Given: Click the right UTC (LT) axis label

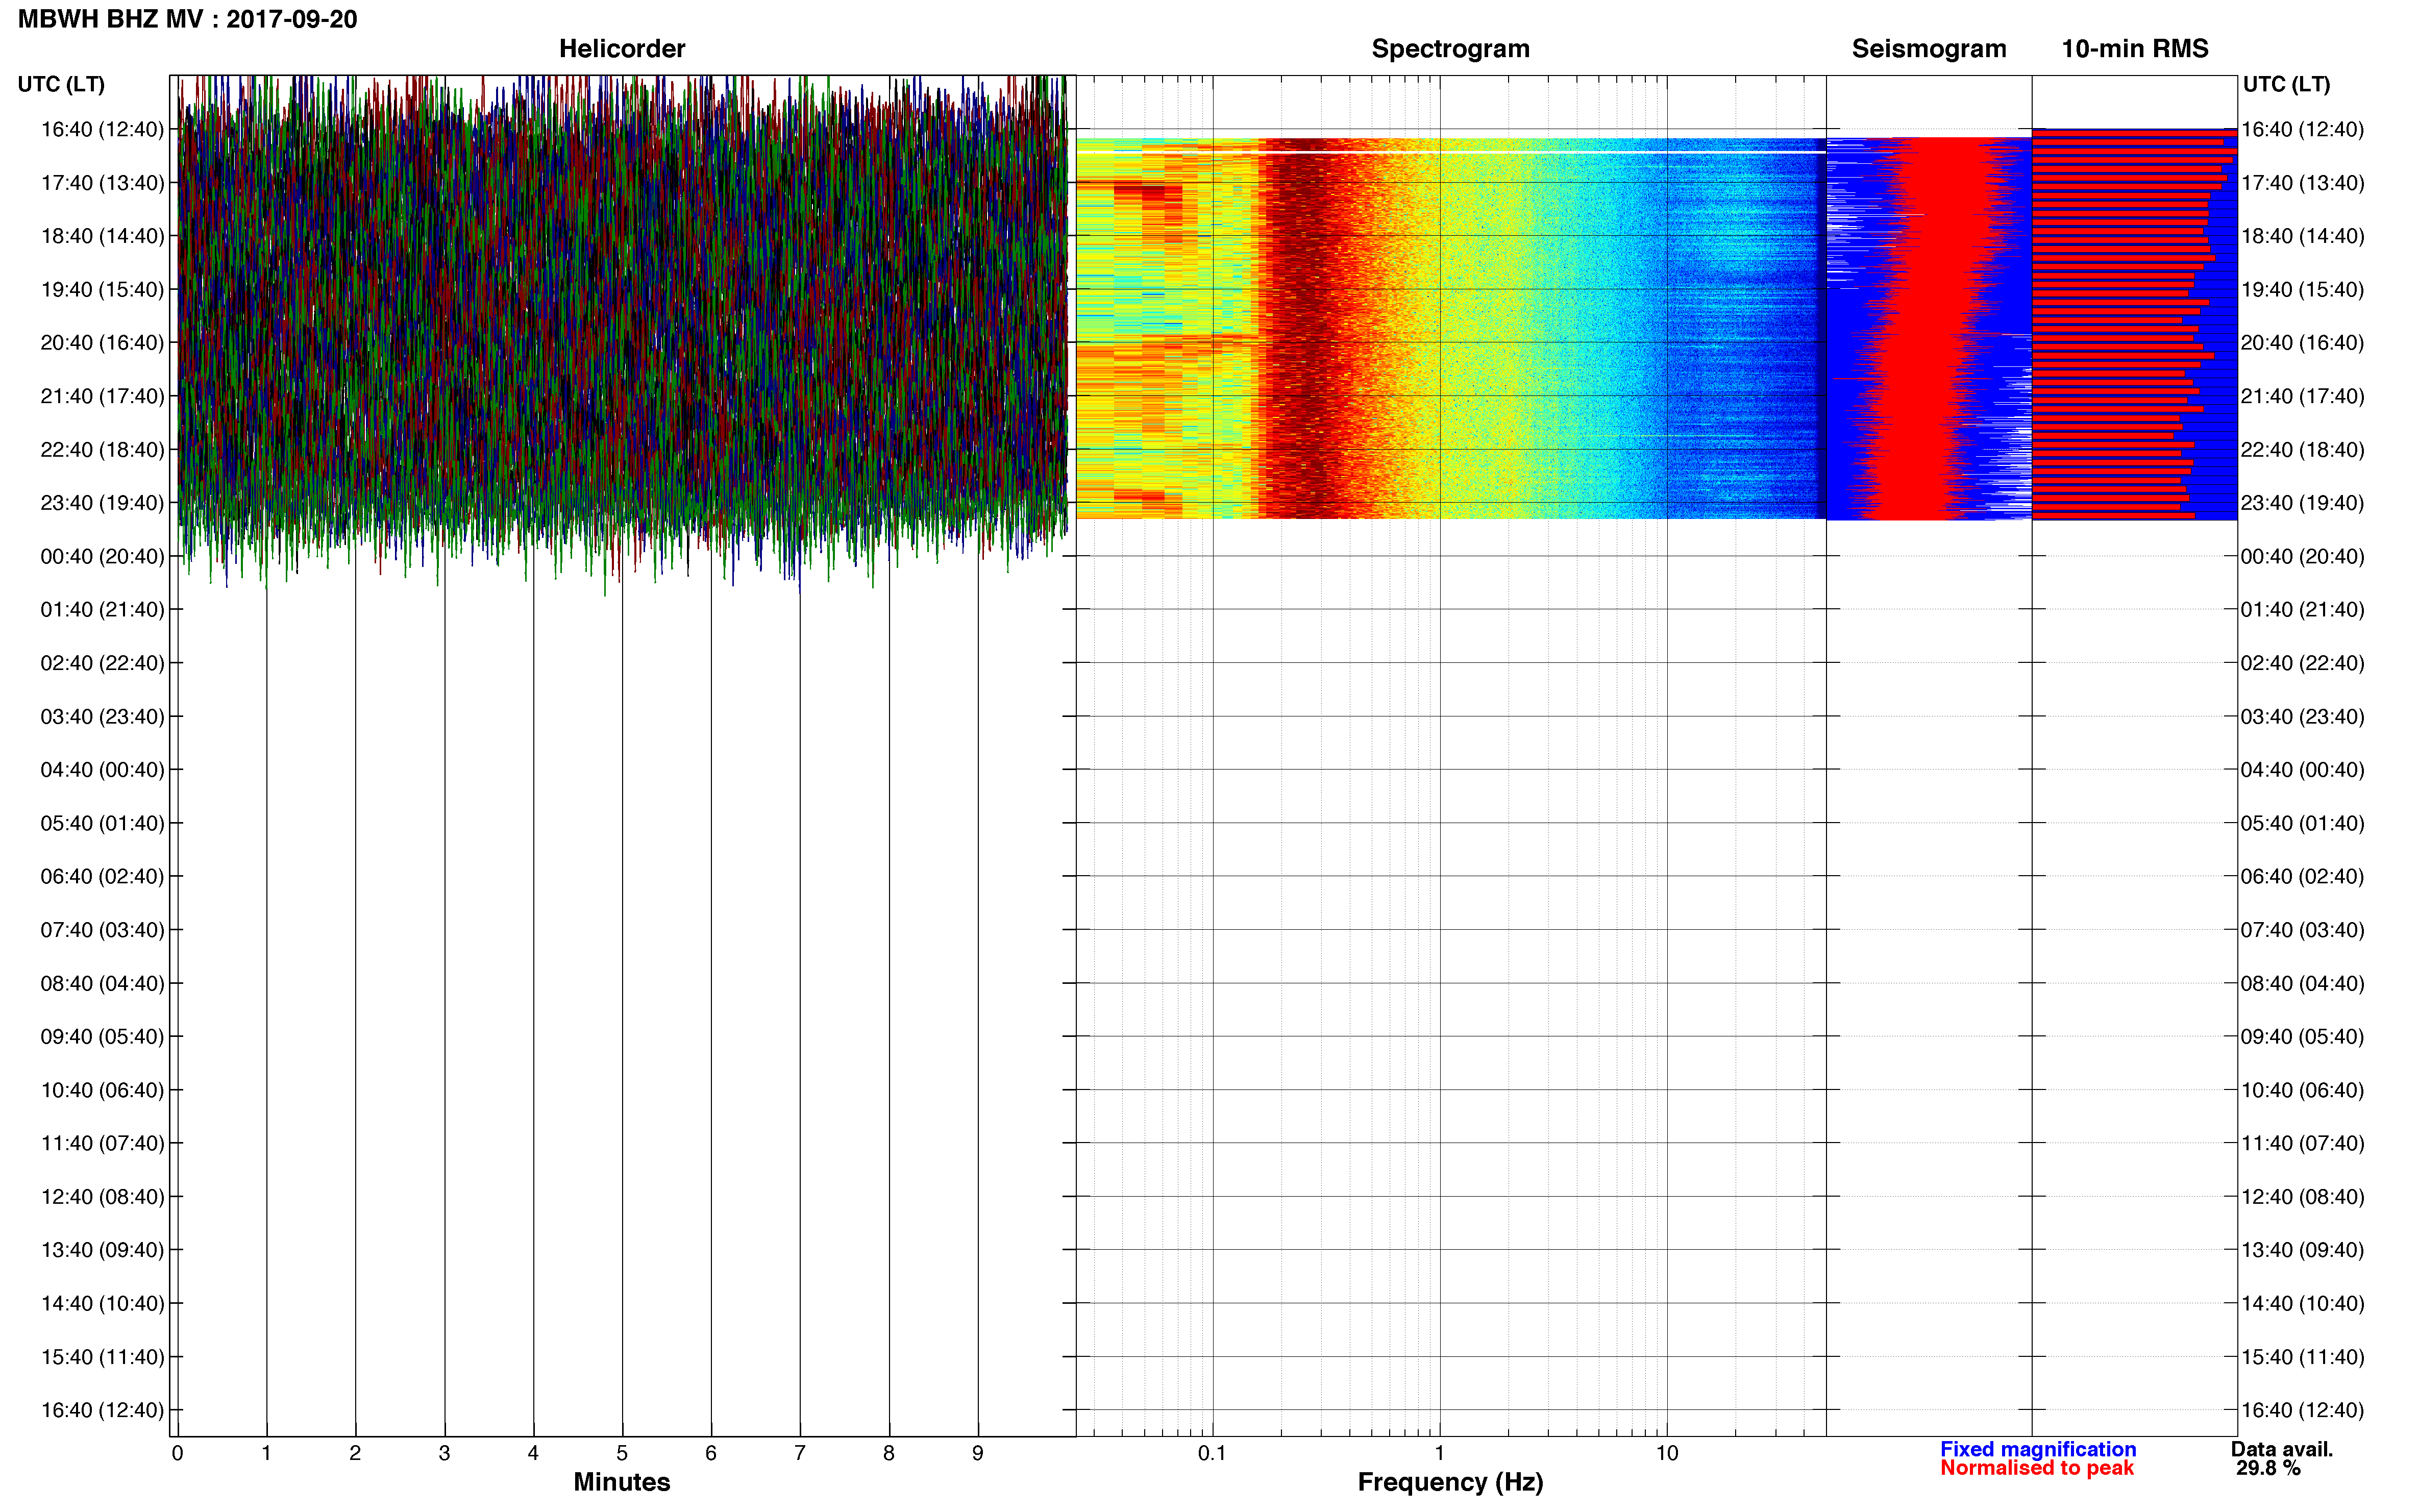Looking at the screenshot, I should point(2286,84).
